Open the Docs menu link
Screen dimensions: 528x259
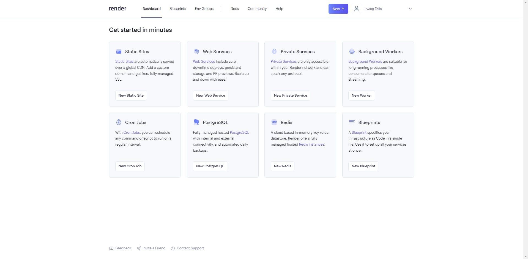pyautogui.click(x=235, y=9)
